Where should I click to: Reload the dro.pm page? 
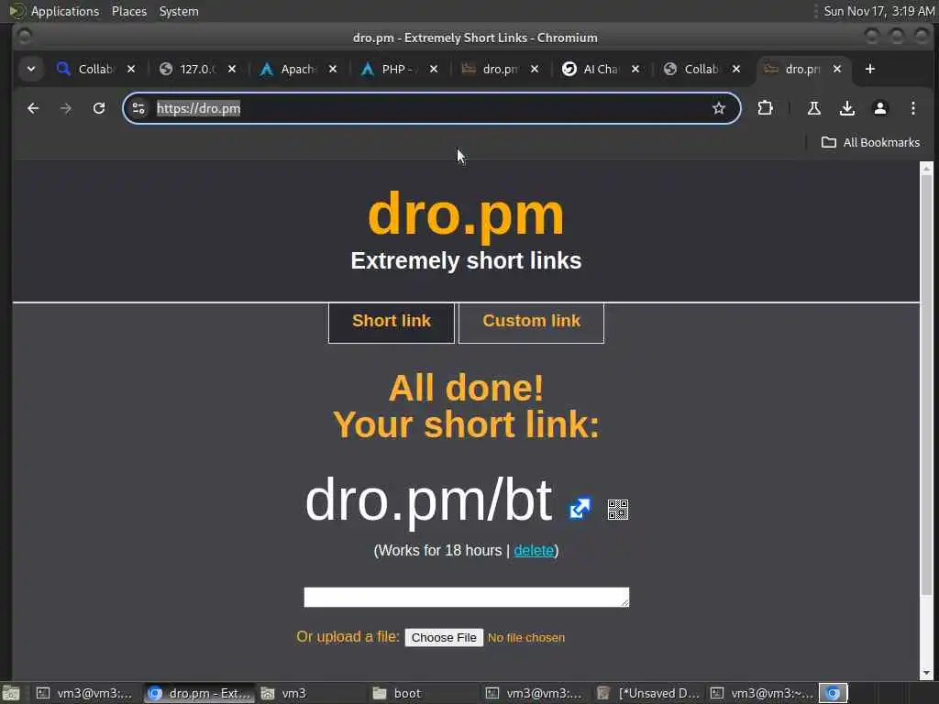coord(99,108)
